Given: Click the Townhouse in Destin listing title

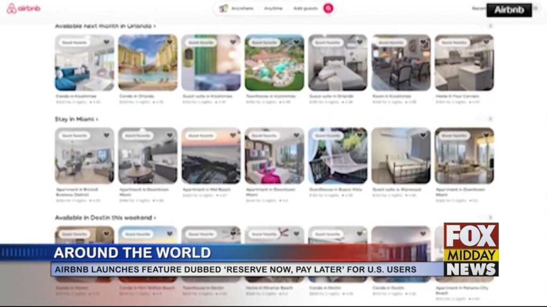Looking at the screenshot, I should pyautogui.click(x=202, y=288).
